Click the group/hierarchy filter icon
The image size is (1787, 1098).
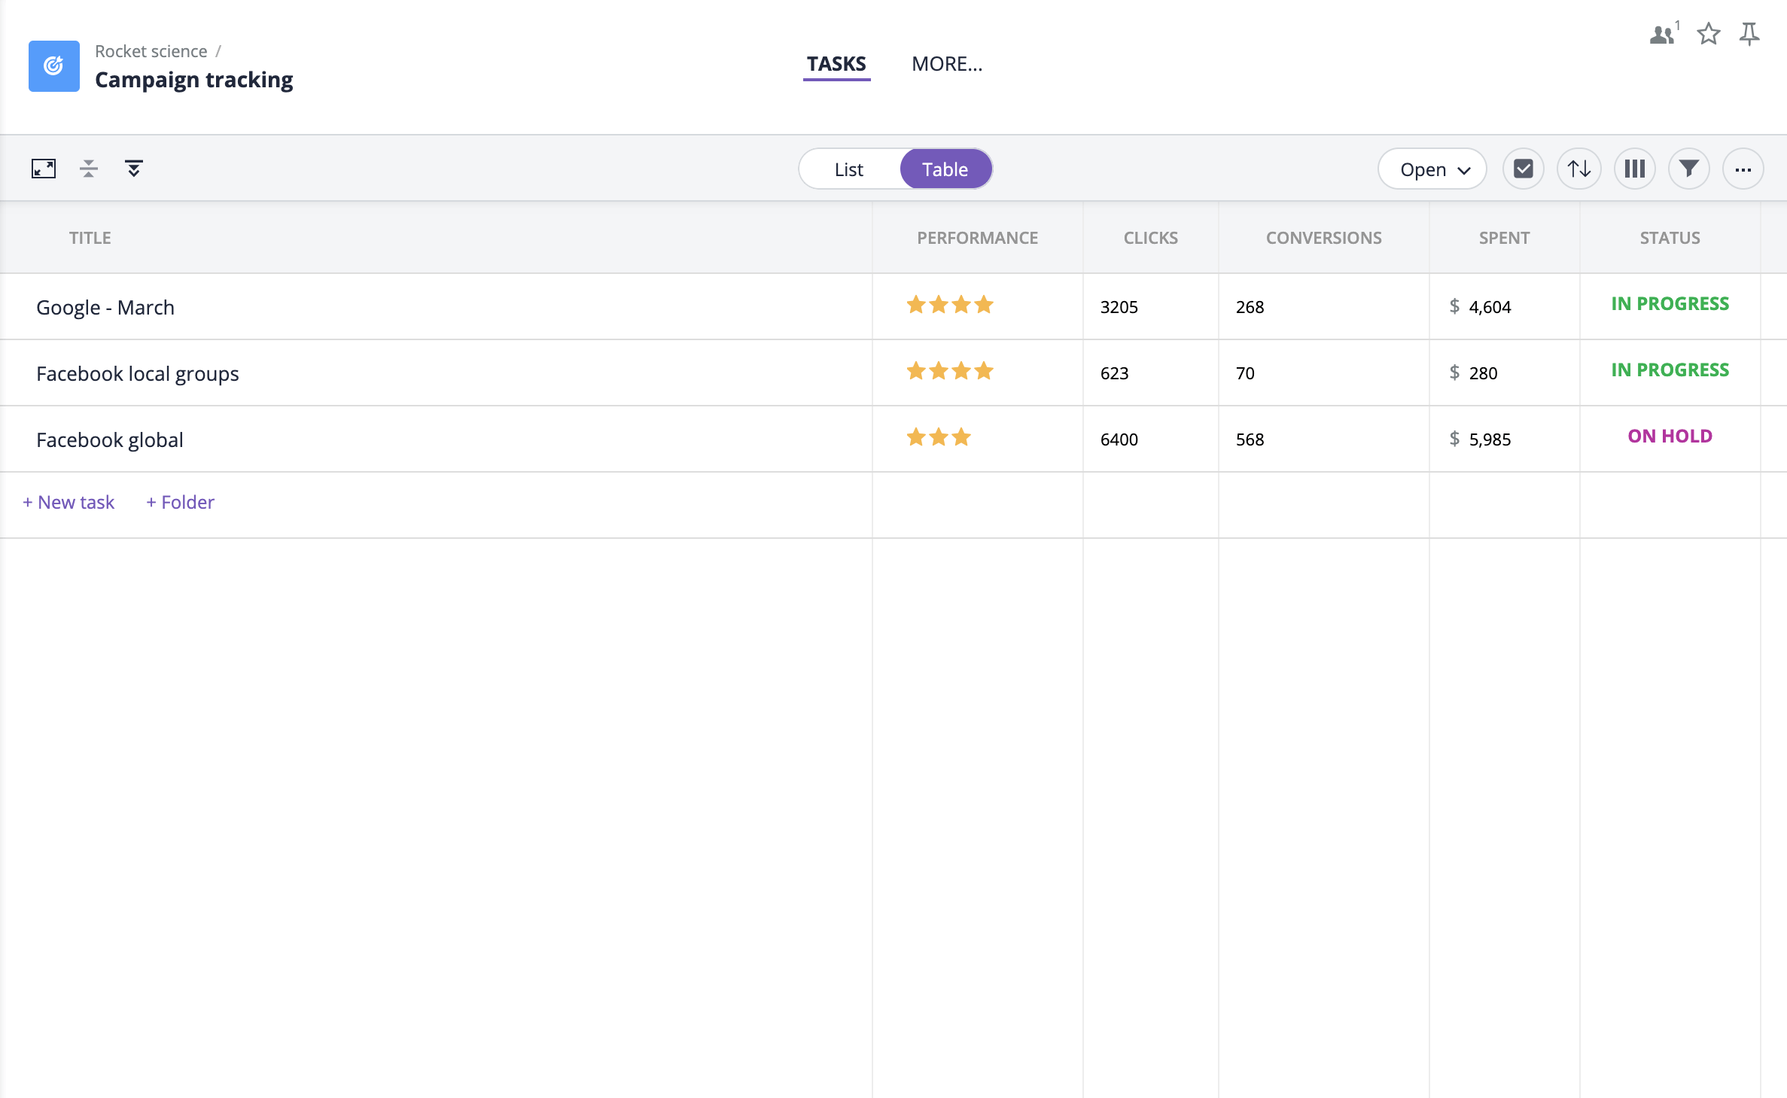132,167
